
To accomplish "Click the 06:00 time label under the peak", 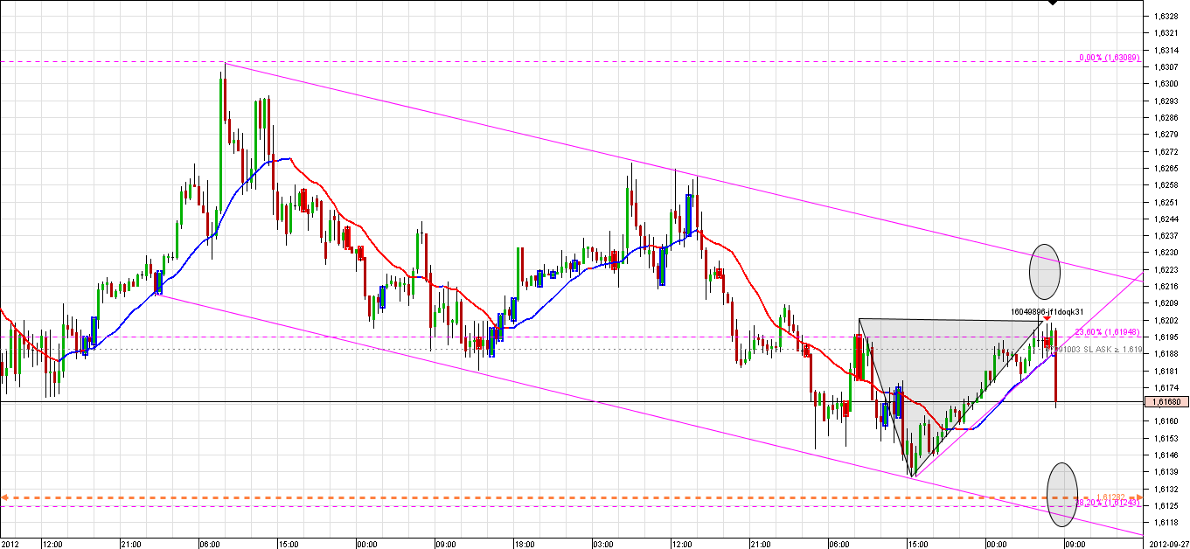I will click(x=210, y=543).
